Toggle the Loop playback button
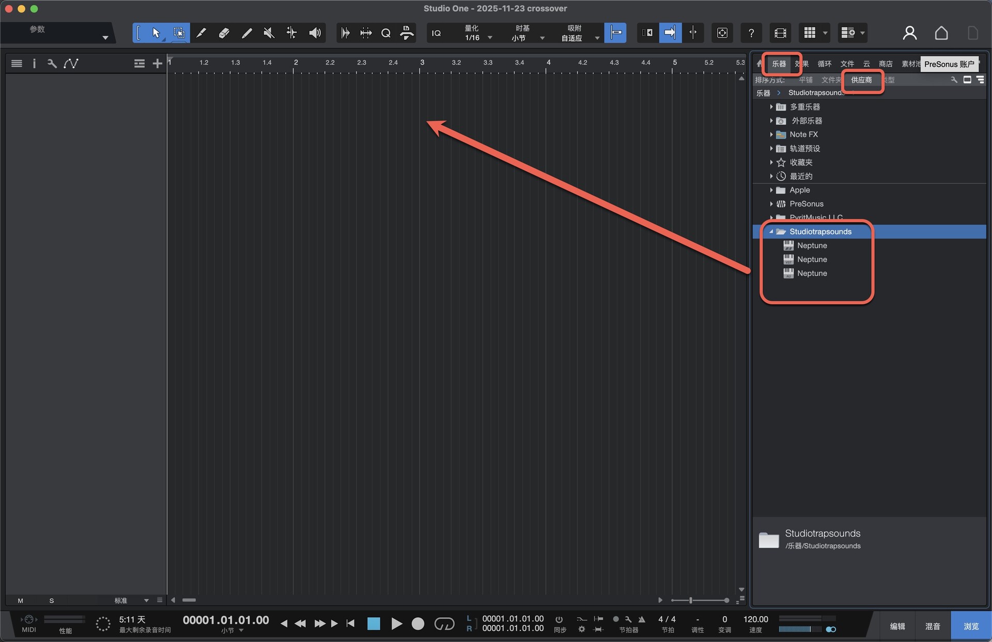 [x=444, y=624]
